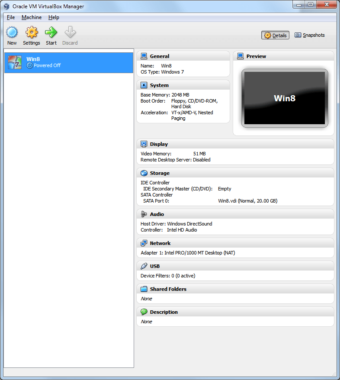Click the Windows 7 OS icon of Win8 VM
The width and height of the screenshot is (340, 380).
[15, 62]
